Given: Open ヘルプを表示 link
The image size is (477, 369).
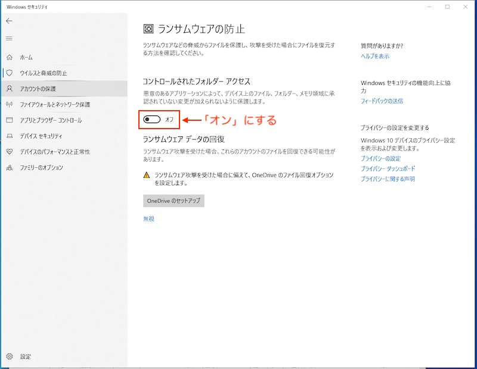Looking at the screenshot, I should pyautogui.click(x=375, y=56).
